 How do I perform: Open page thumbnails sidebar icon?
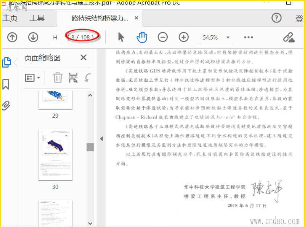(x=6, y=62)
